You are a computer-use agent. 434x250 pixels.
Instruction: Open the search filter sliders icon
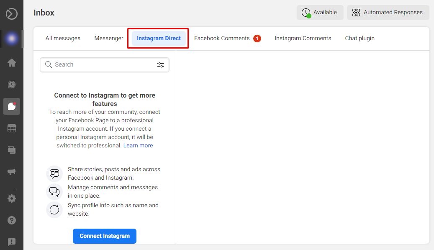(x=161, y=65)
